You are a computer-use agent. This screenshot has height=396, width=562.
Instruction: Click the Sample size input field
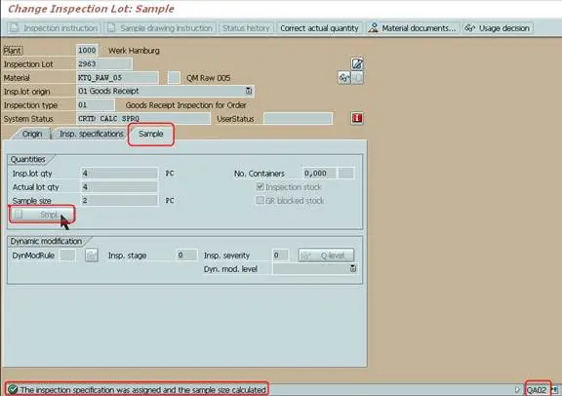(119, 200)
